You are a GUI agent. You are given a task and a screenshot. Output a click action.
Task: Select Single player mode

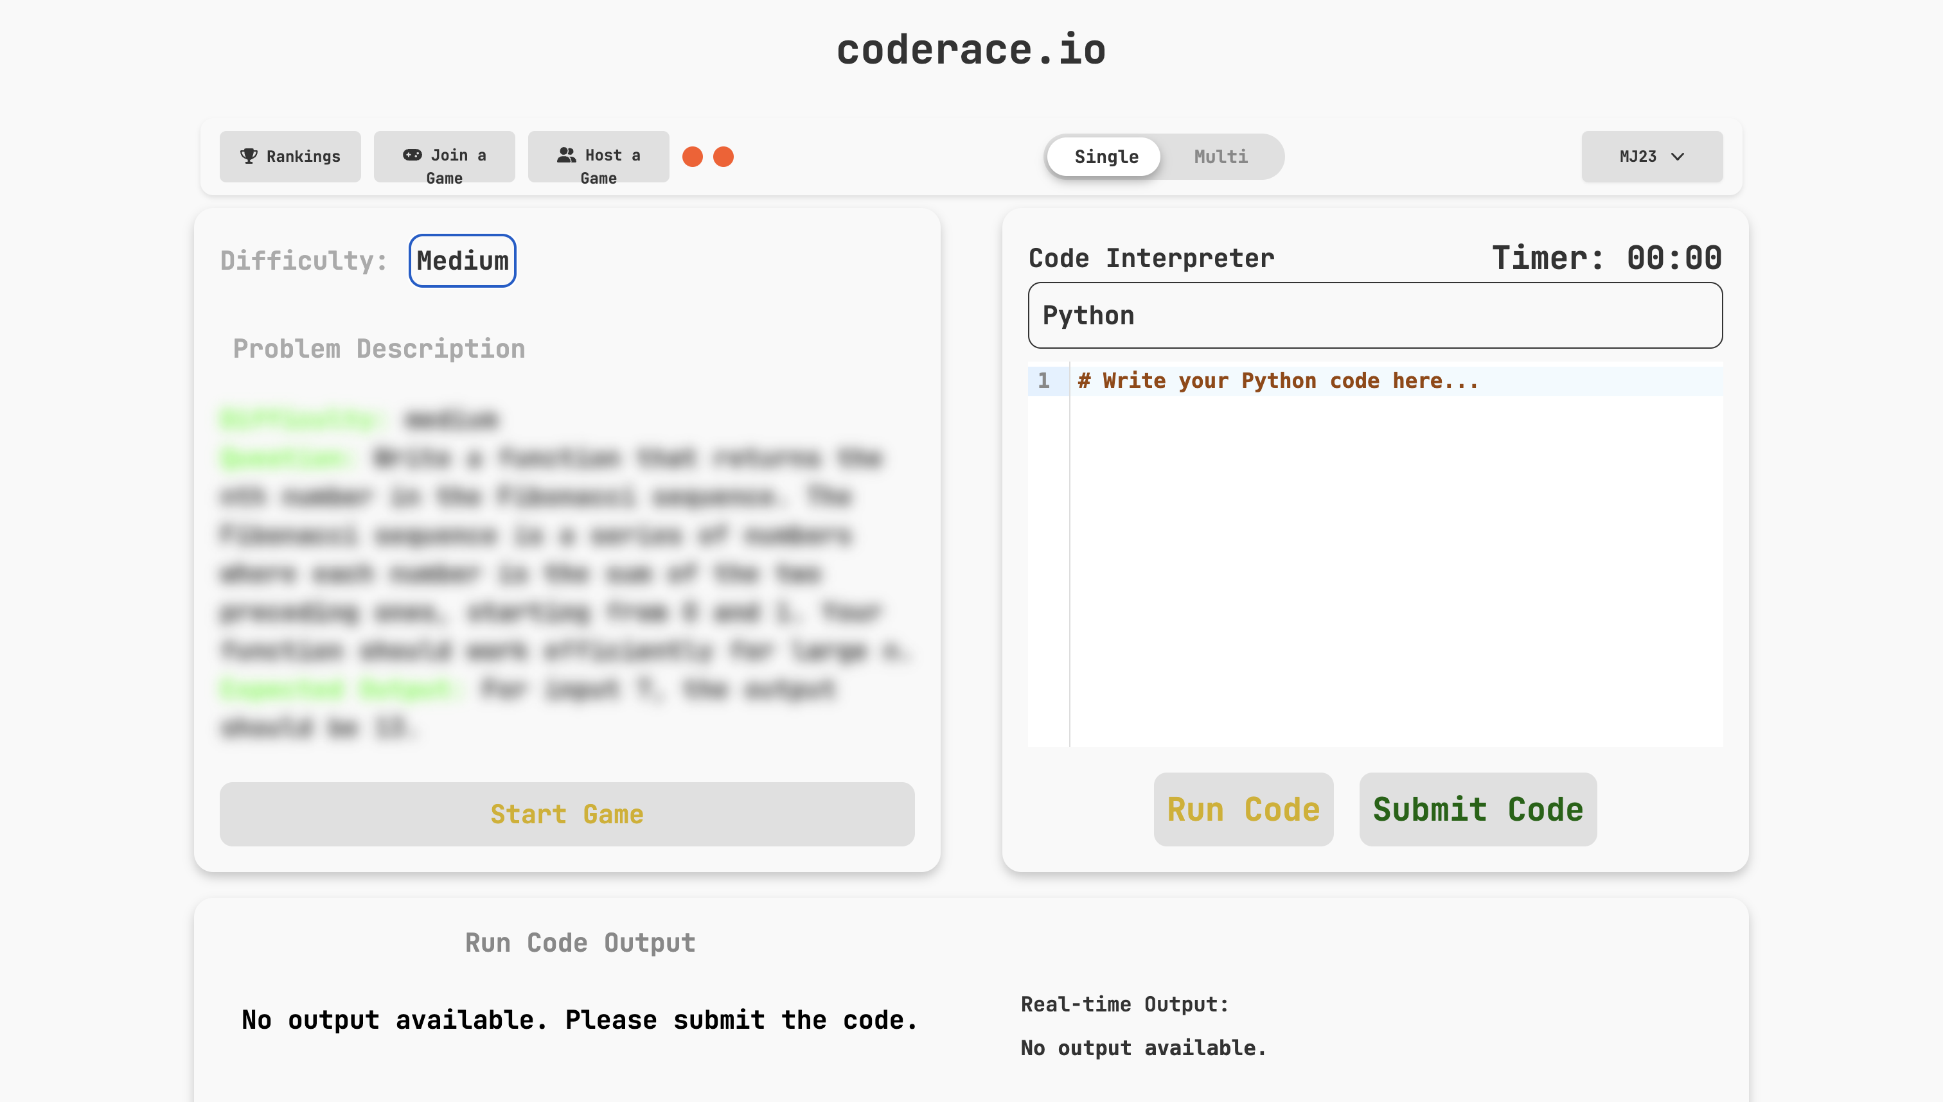1106,157
